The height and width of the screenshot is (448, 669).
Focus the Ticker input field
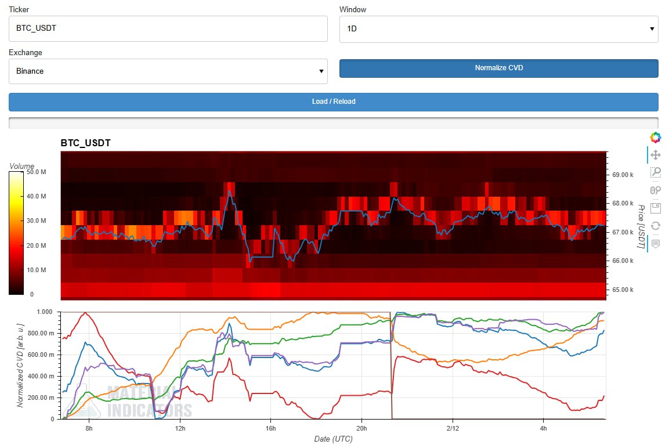[x=168, y=28]
